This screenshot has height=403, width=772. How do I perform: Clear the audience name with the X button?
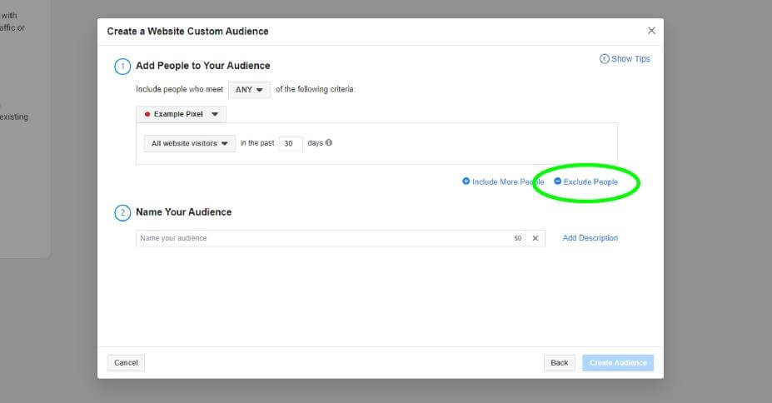(x=535, y=238)
